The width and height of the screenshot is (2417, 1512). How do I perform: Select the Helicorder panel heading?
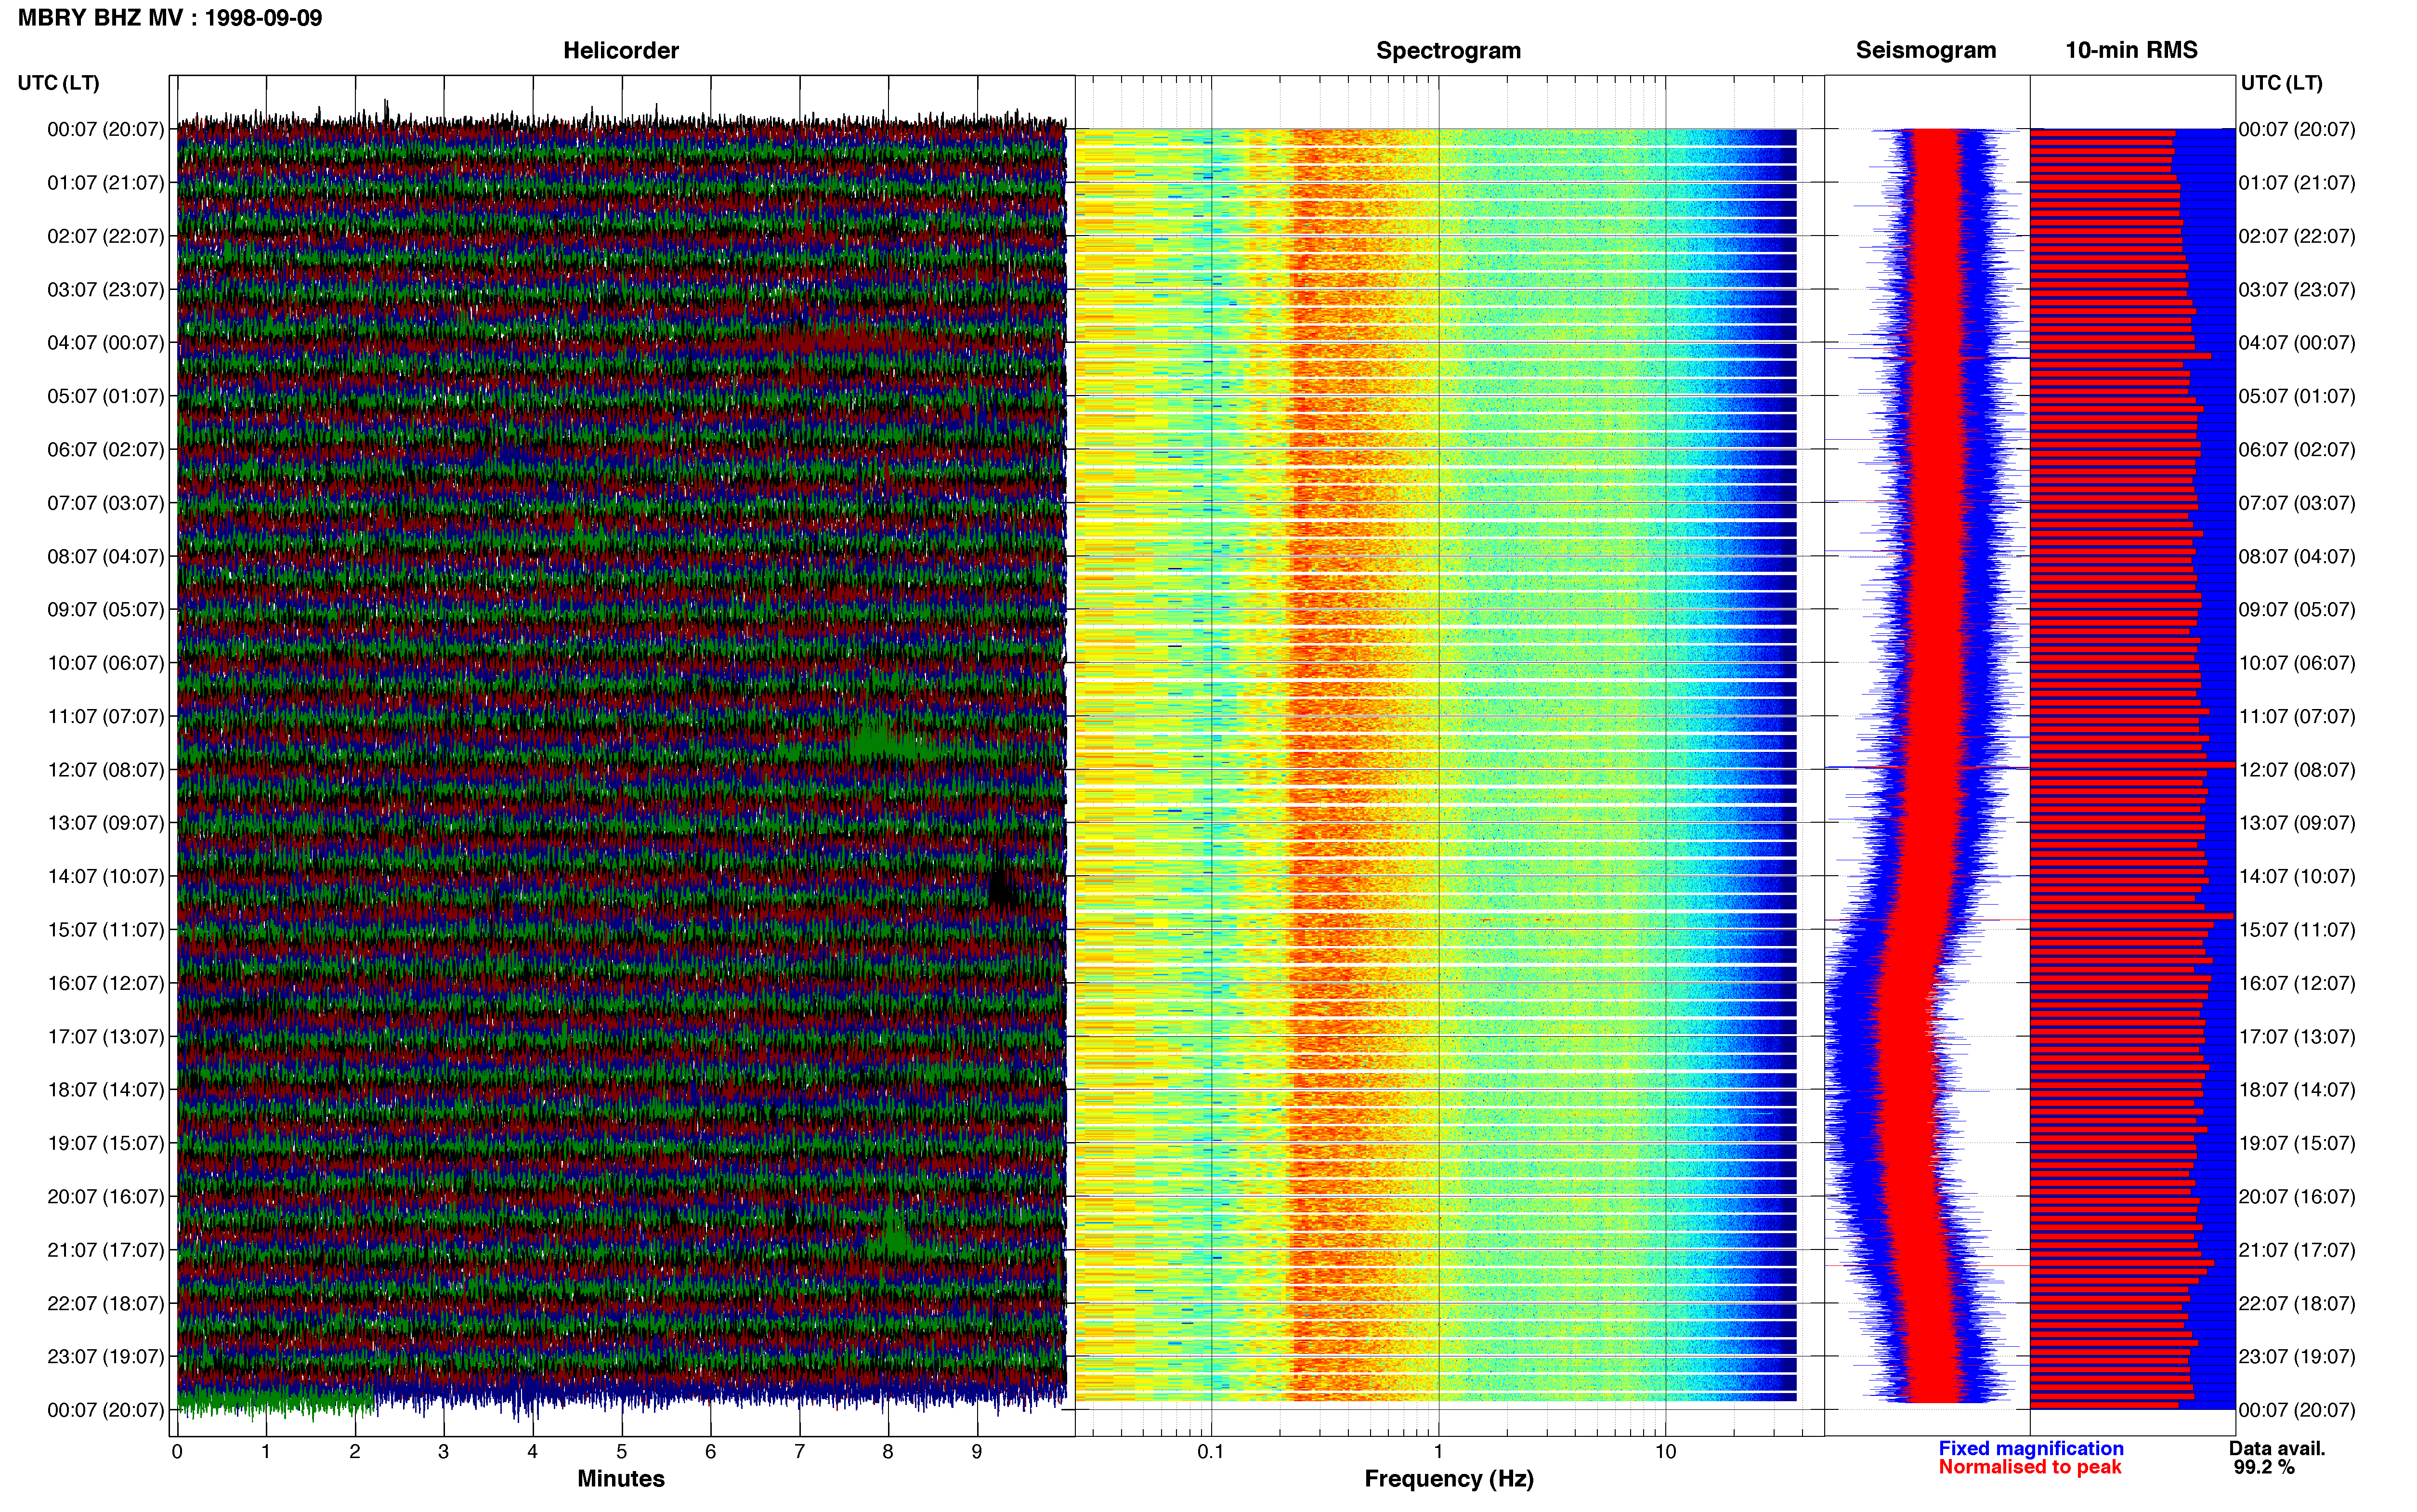(621, 50)
